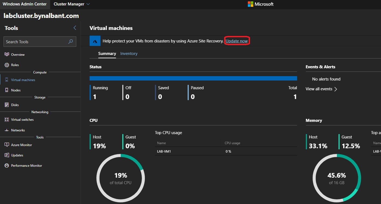Click View all events link text
Image resolution: width=381 pixels, height=204 pixels.
319,89
